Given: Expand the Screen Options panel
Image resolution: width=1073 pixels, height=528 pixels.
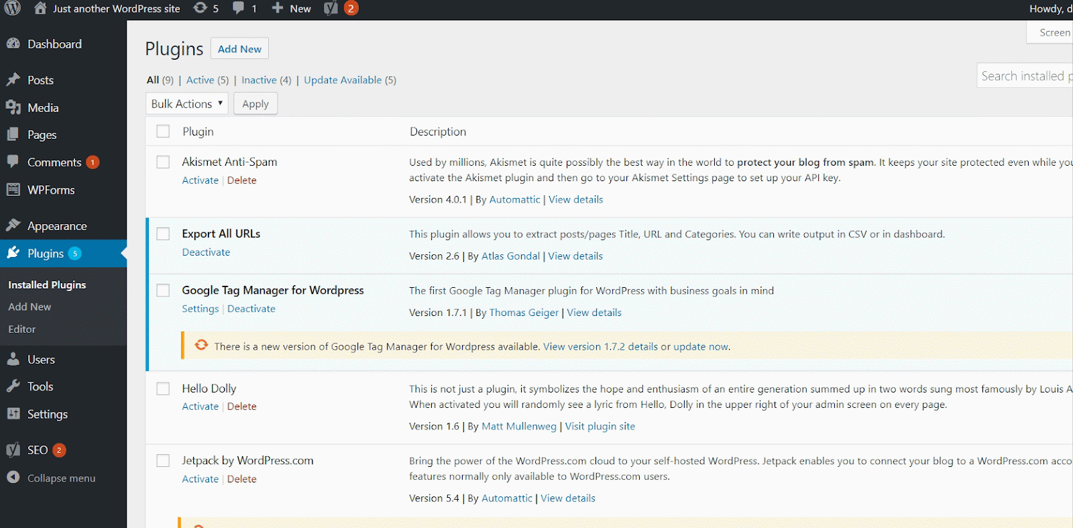Looking at the screenshot, I should click(x=1053, y=33).
